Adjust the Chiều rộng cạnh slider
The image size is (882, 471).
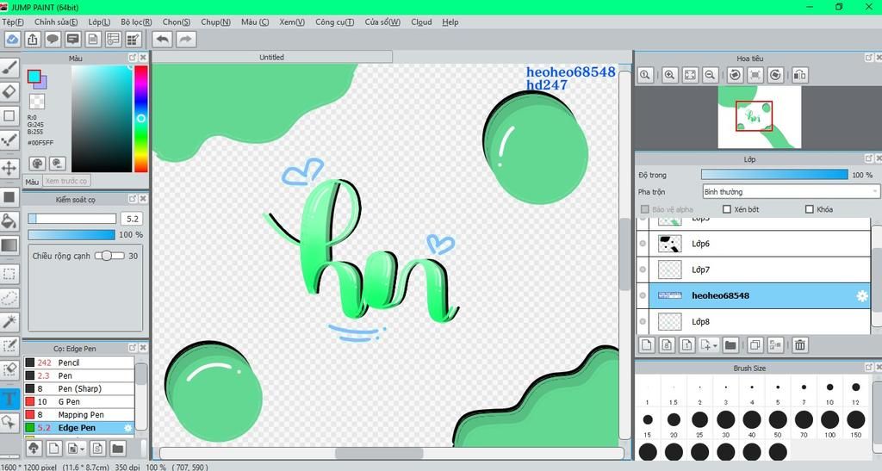point(109,256)
